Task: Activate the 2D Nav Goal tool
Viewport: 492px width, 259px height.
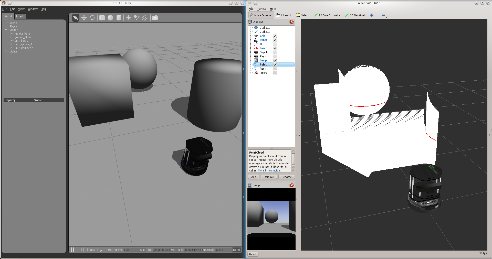Action: tap(355, 15)
